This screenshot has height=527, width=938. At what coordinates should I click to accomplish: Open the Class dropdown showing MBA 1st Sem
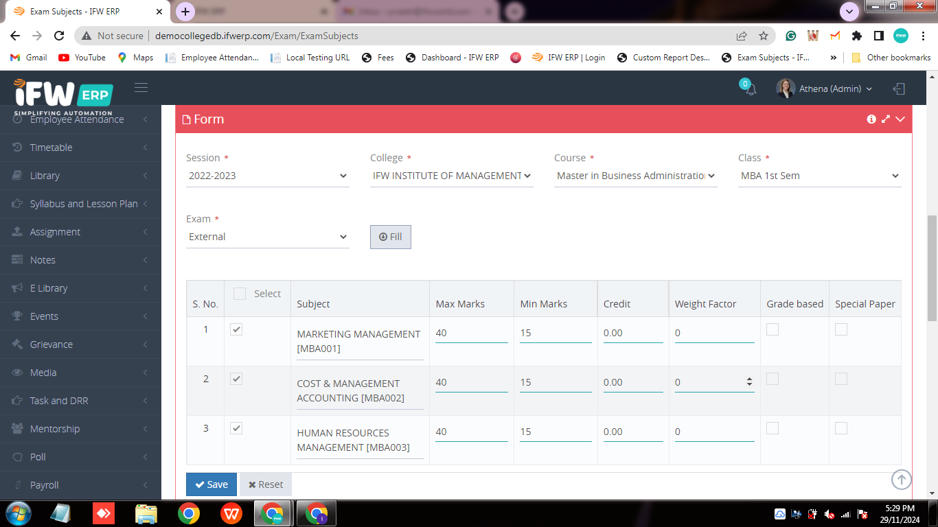[820, 176]
